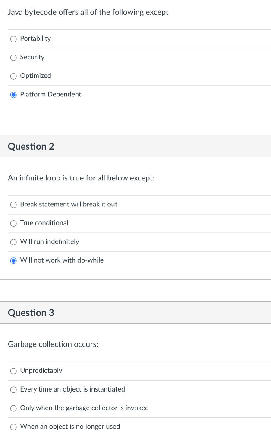Click the infinite loop question text
The height and width of the screenshot is (443, 271).
(82, 178)
